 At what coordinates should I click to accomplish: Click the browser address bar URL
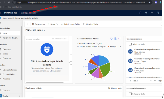coord(82,2)
